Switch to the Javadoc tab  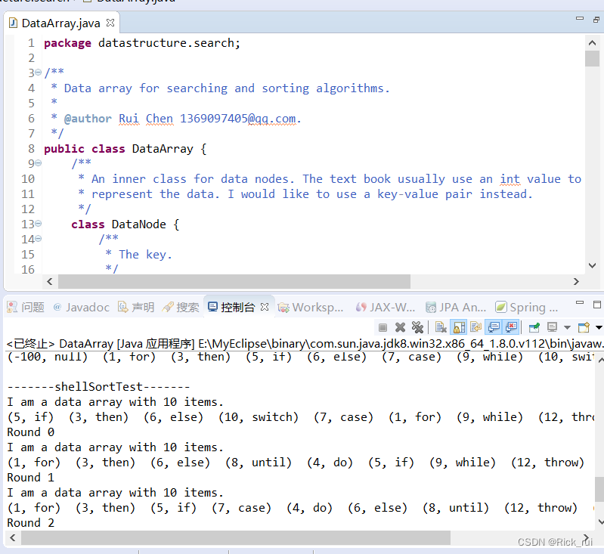[x=82, y=307]
